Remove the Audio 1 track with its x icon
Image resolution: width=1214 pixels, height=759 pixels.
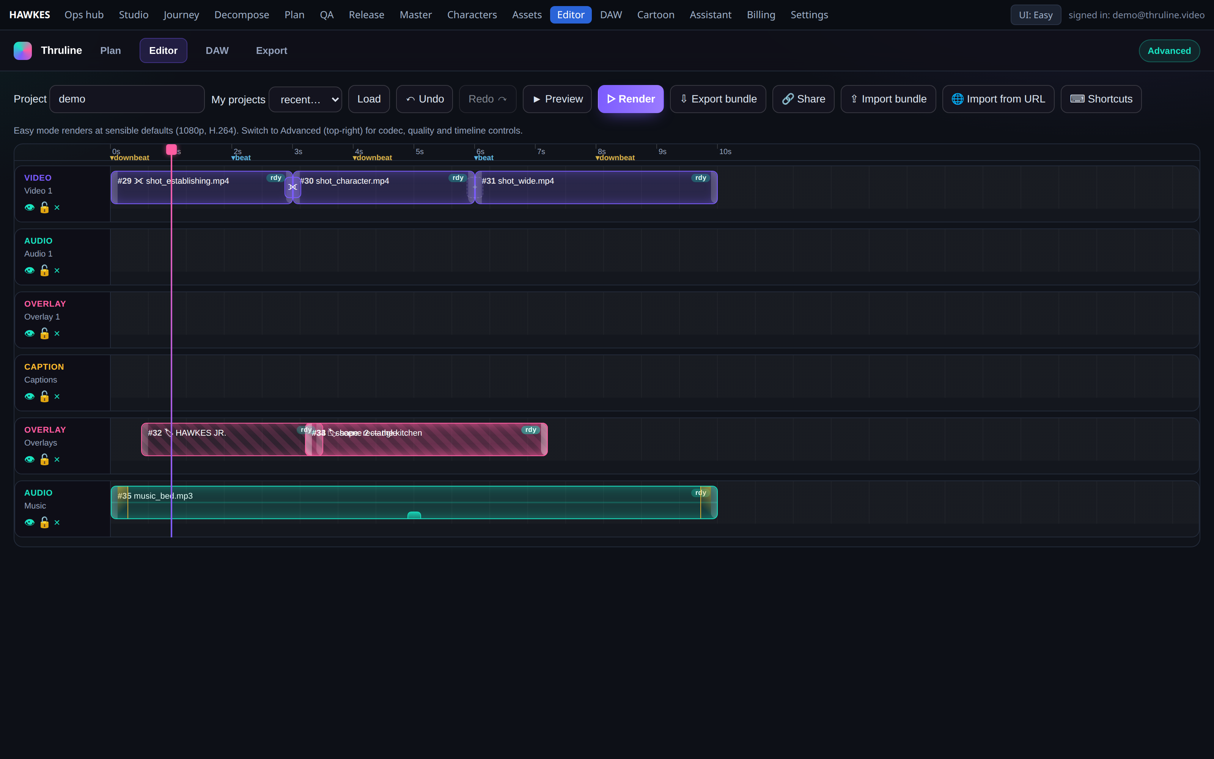[x=57, y=271]
